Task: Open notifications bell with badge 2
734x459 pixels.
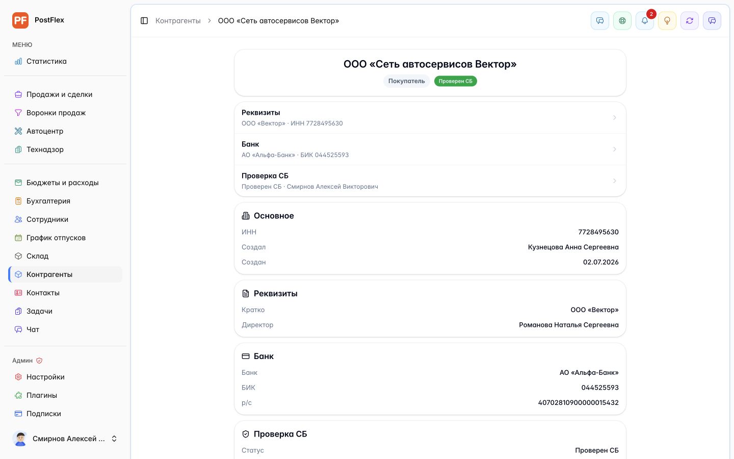Action: [x=645, y=21]
